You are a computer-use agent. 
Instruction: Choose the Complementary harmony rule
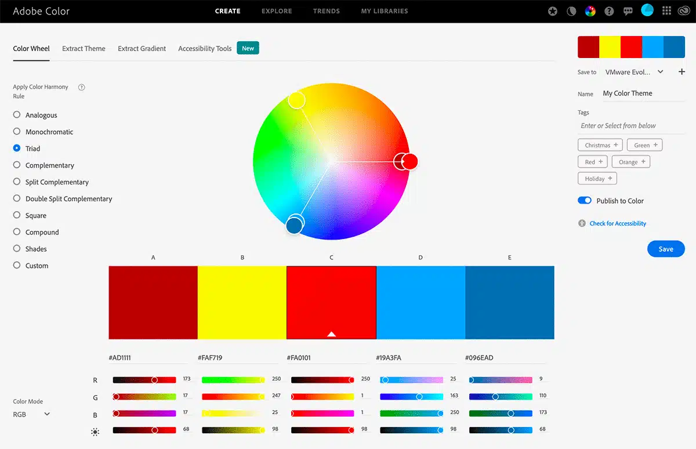click(16, 165)
